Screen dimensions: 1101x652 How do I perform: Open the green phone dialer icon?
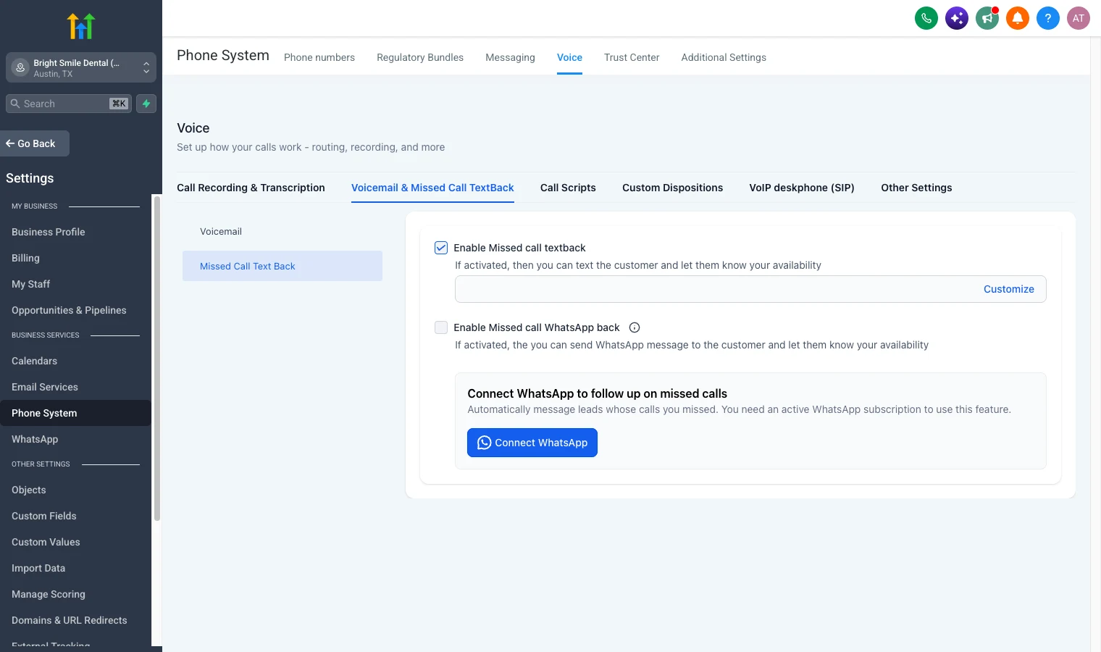[926, 18]
